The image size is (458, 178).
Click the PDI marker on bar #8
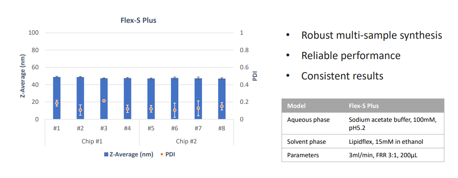pyautogui.click(x=222, y=106)
